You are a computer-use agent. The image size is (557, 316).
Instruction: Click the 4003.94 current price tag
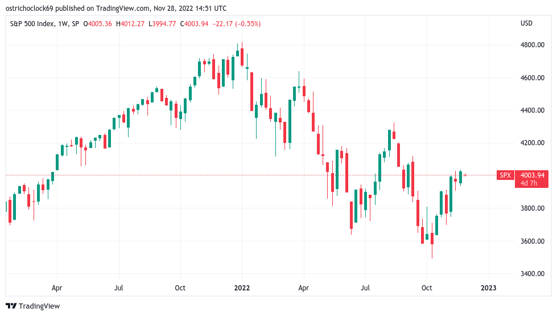(532, 175)
